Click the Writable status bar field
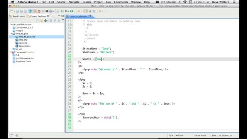 pyautogui.click(x=179, y=136)
